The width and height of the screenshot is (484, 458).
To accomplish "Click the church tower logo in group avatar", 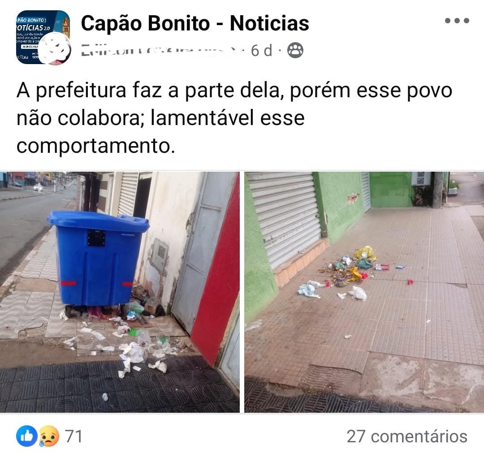I will click(66, 27).
